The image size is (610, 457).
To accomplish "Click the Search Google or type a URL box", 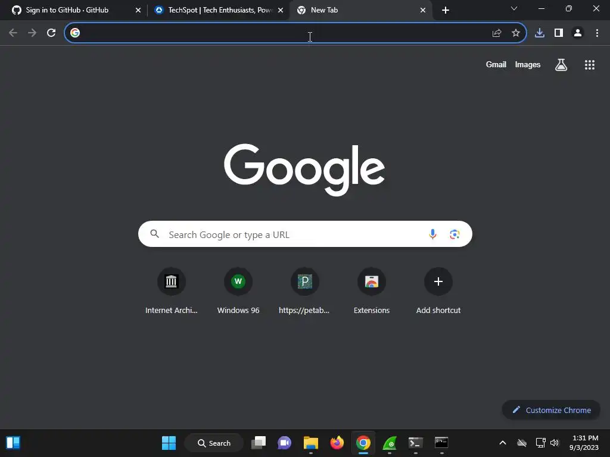I will 305,234.
